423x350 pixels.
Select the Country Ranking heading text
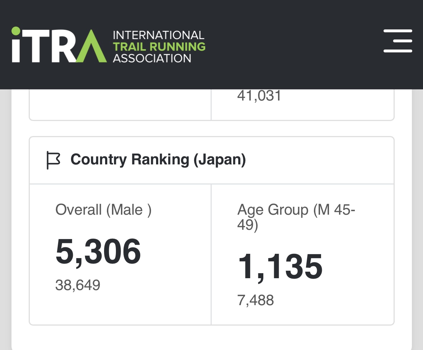[x=129, y=160]
